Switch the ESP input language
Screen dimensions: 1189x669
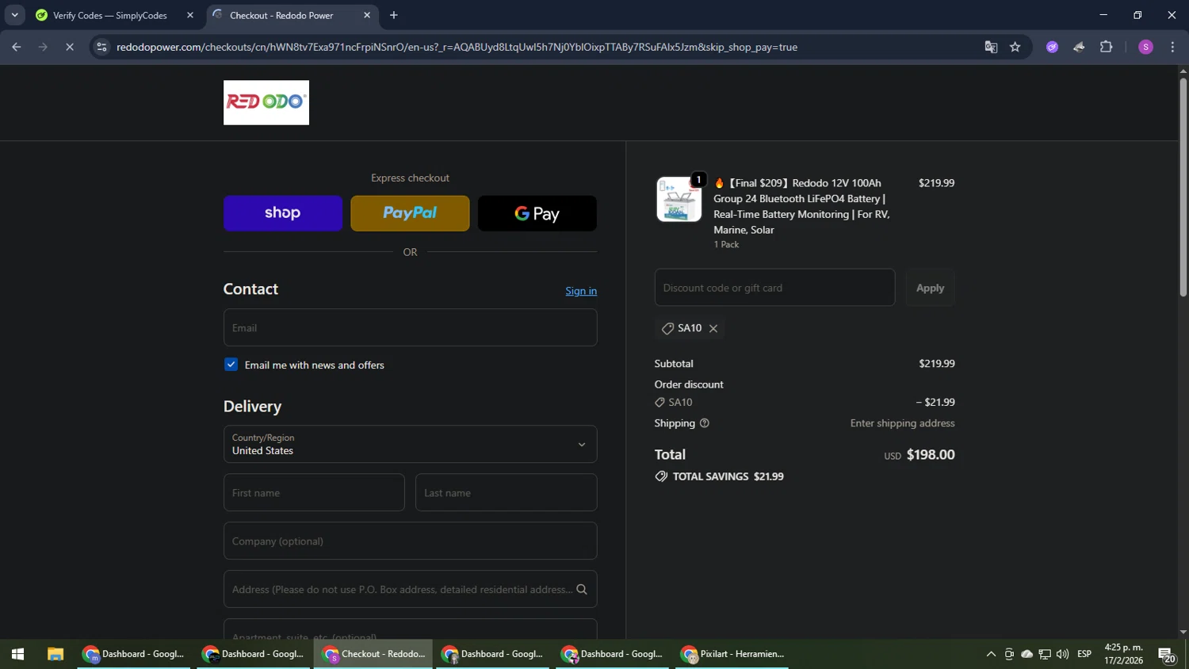(x=1084, y=654)
